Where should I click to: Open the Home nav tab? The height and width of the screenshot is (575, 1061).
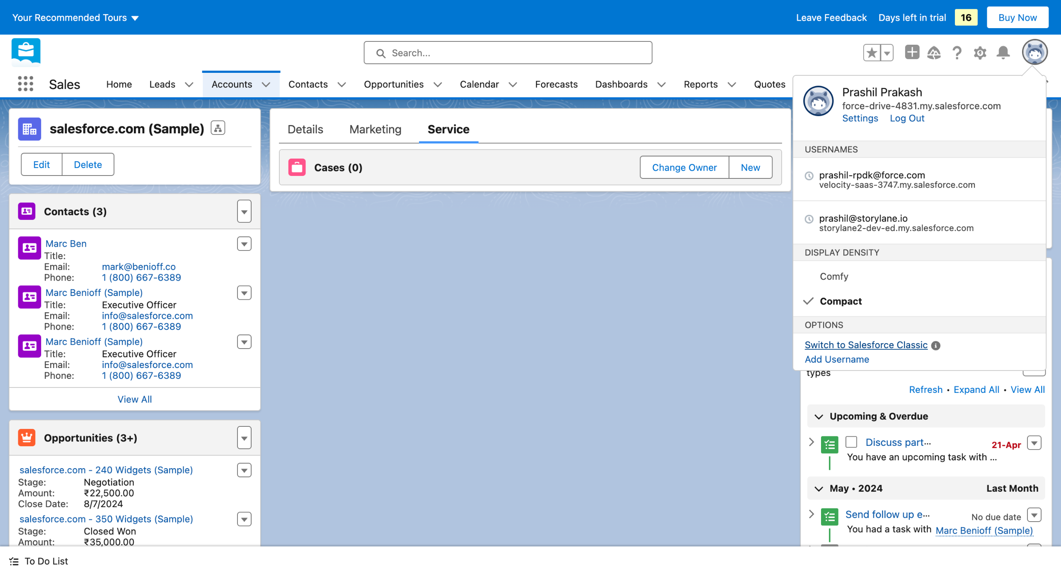tap(119, 84)
